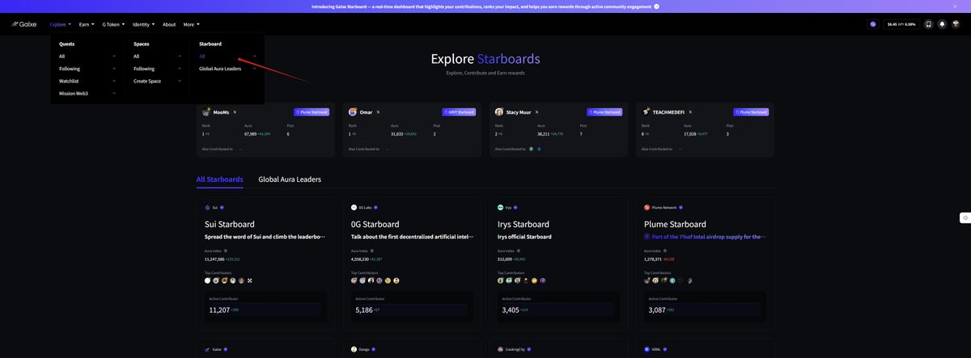The image size is (971, 358).
Task: Open MooMs contributor profile avatar
Action: click(206, 112)
